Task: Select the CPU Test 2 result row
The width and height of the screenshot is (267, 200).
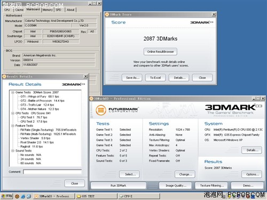Action: pos(34,122)
